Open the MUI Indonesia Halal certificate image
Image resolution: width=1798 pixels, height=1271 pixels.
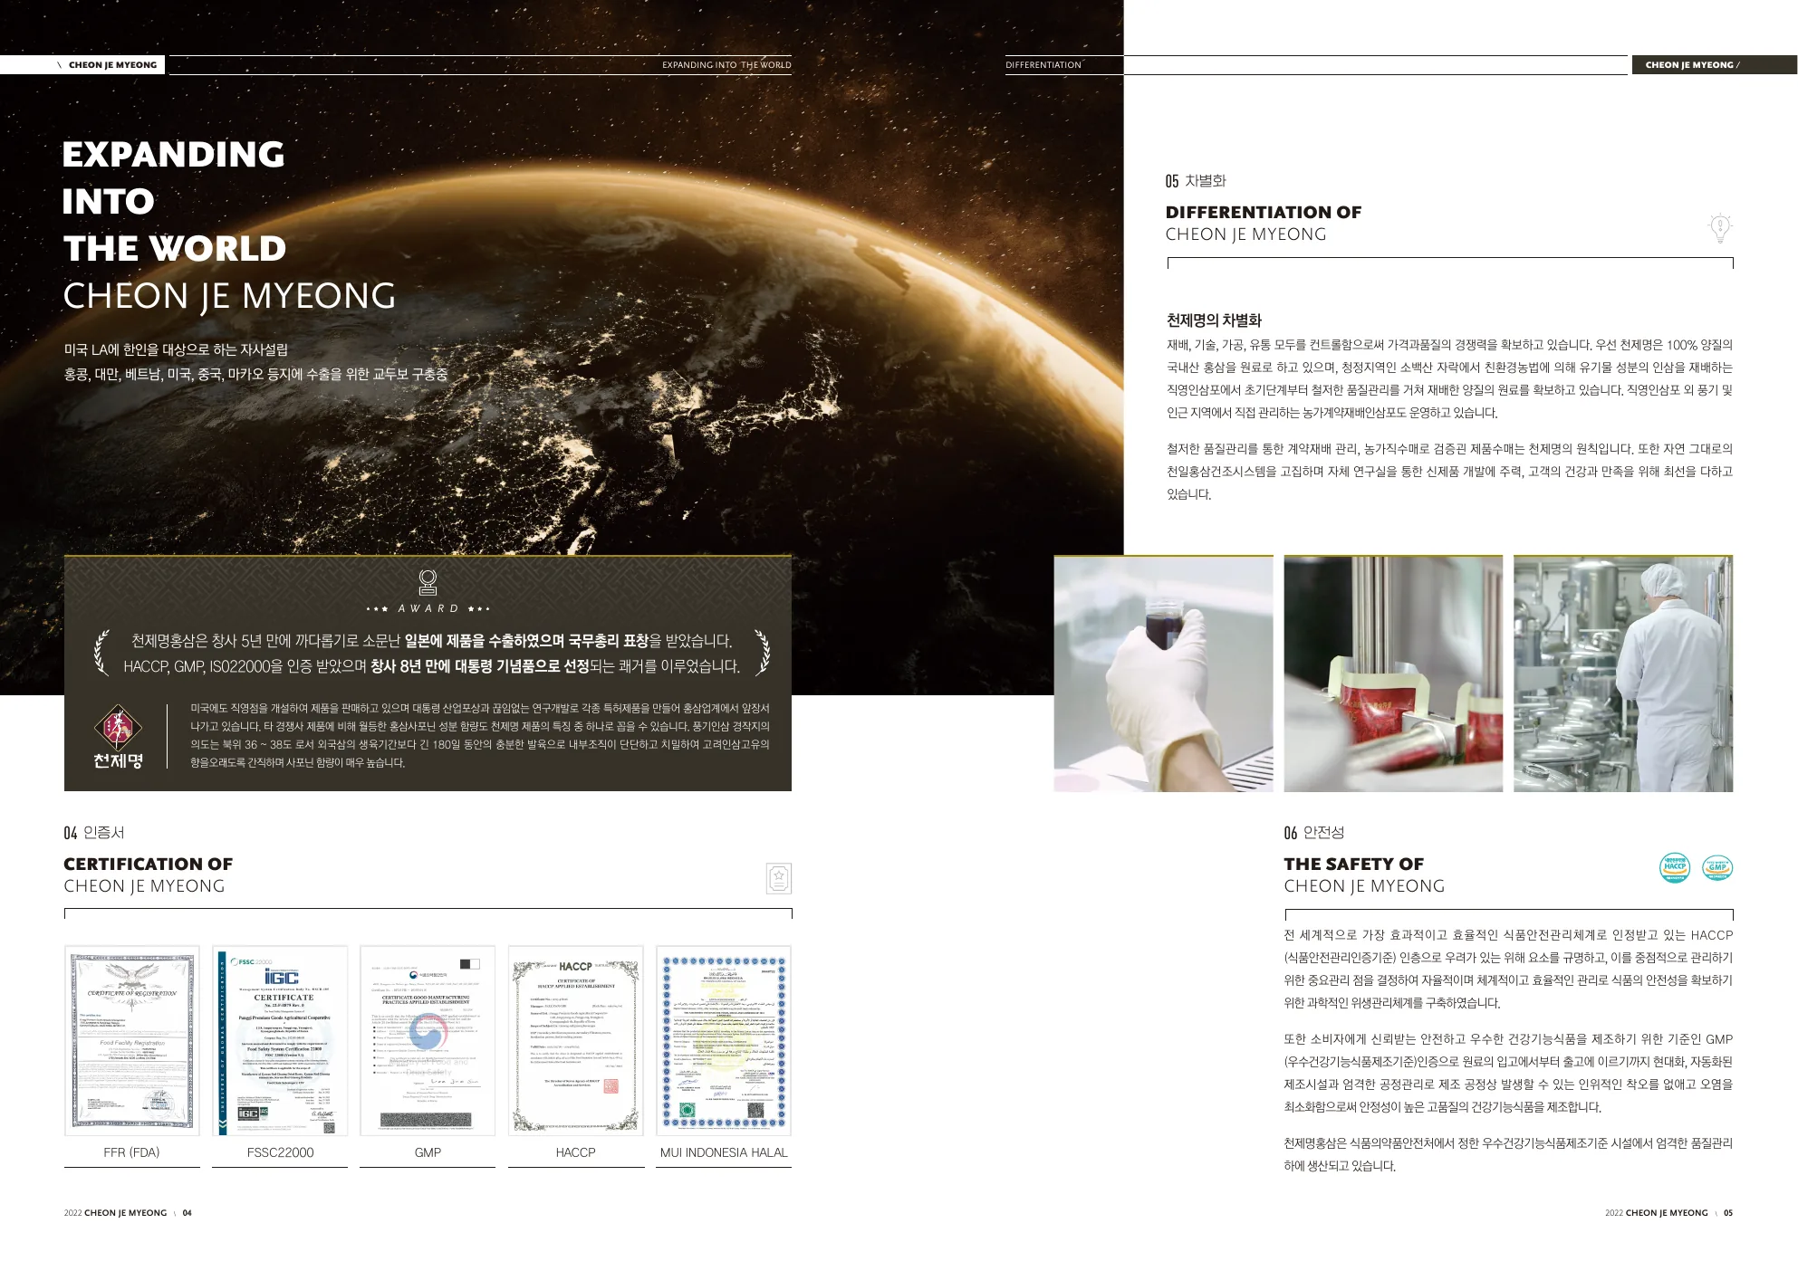(x=724, y=1040)
